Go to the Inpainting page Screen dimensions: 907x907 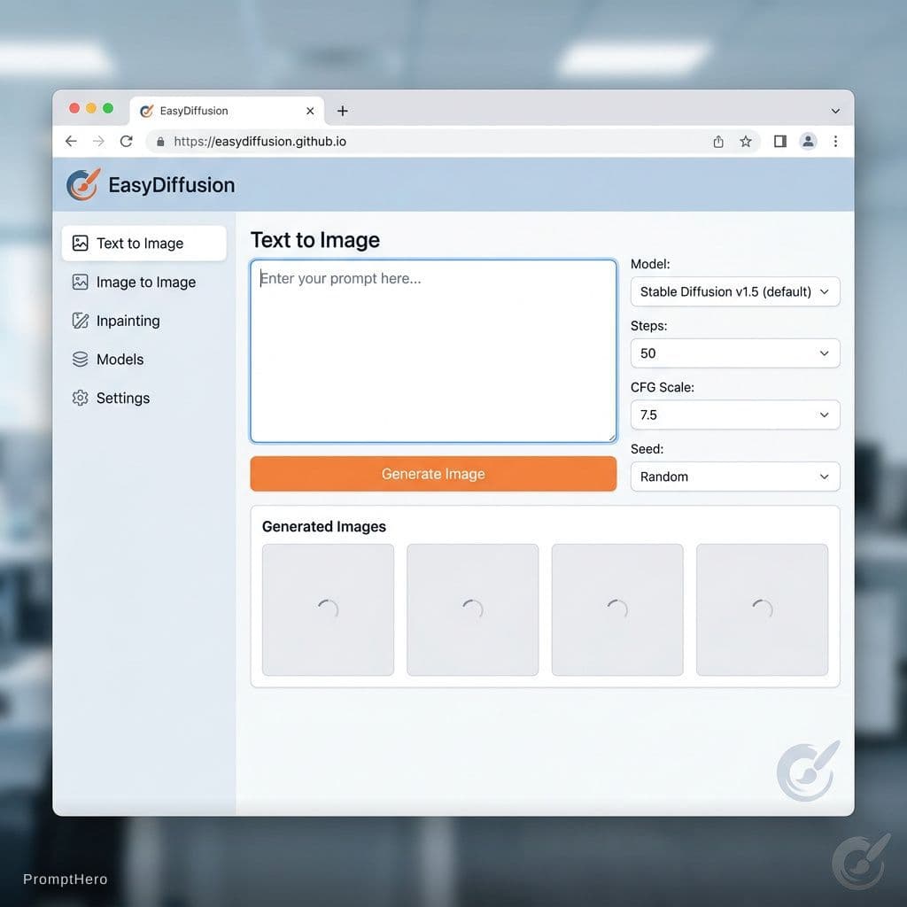(144, 321)
